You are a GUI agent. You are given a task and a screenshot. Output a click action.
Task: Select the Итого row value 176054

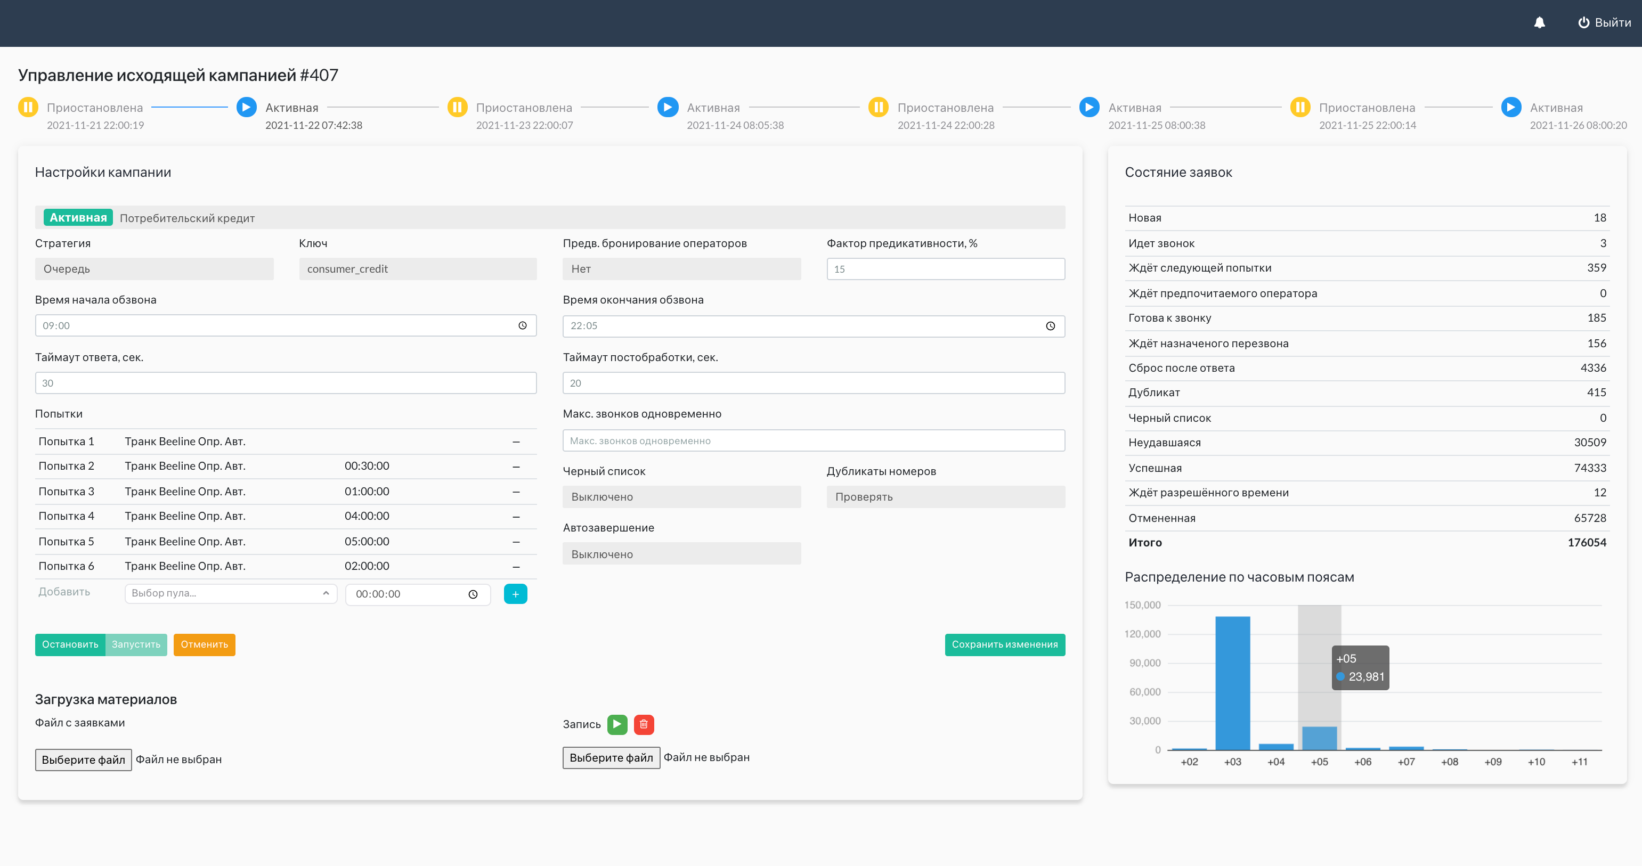coord(1587,542)
